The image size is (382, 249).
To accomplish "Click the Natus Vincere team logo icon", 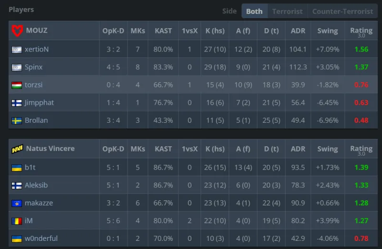I will point(17,149).
